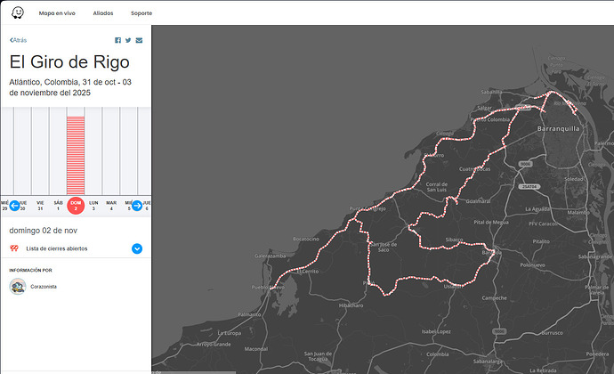Share event via email icon
614x374 pixels.
pyautogui.click(x=139, y=40)
